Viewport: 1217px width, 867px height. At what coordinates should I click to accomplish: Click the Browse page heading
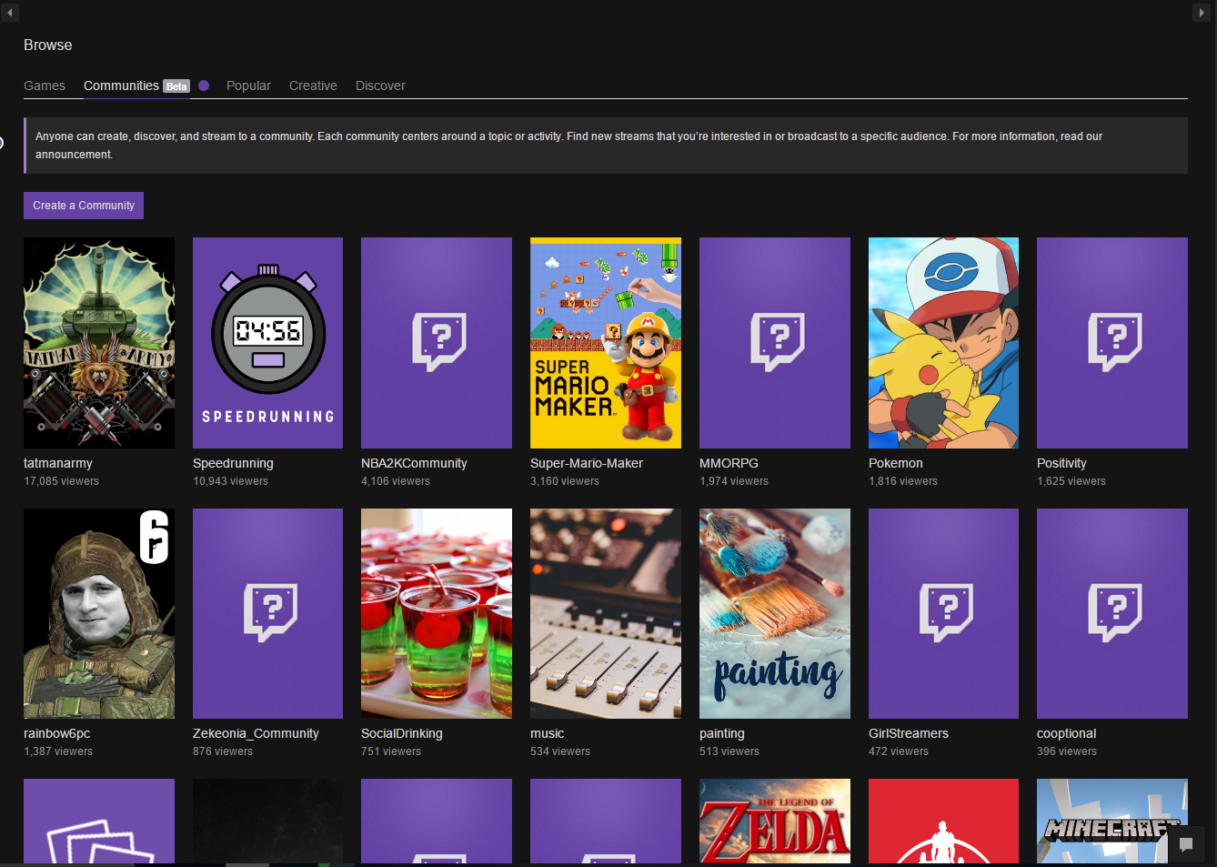click(x=48, y=45)
